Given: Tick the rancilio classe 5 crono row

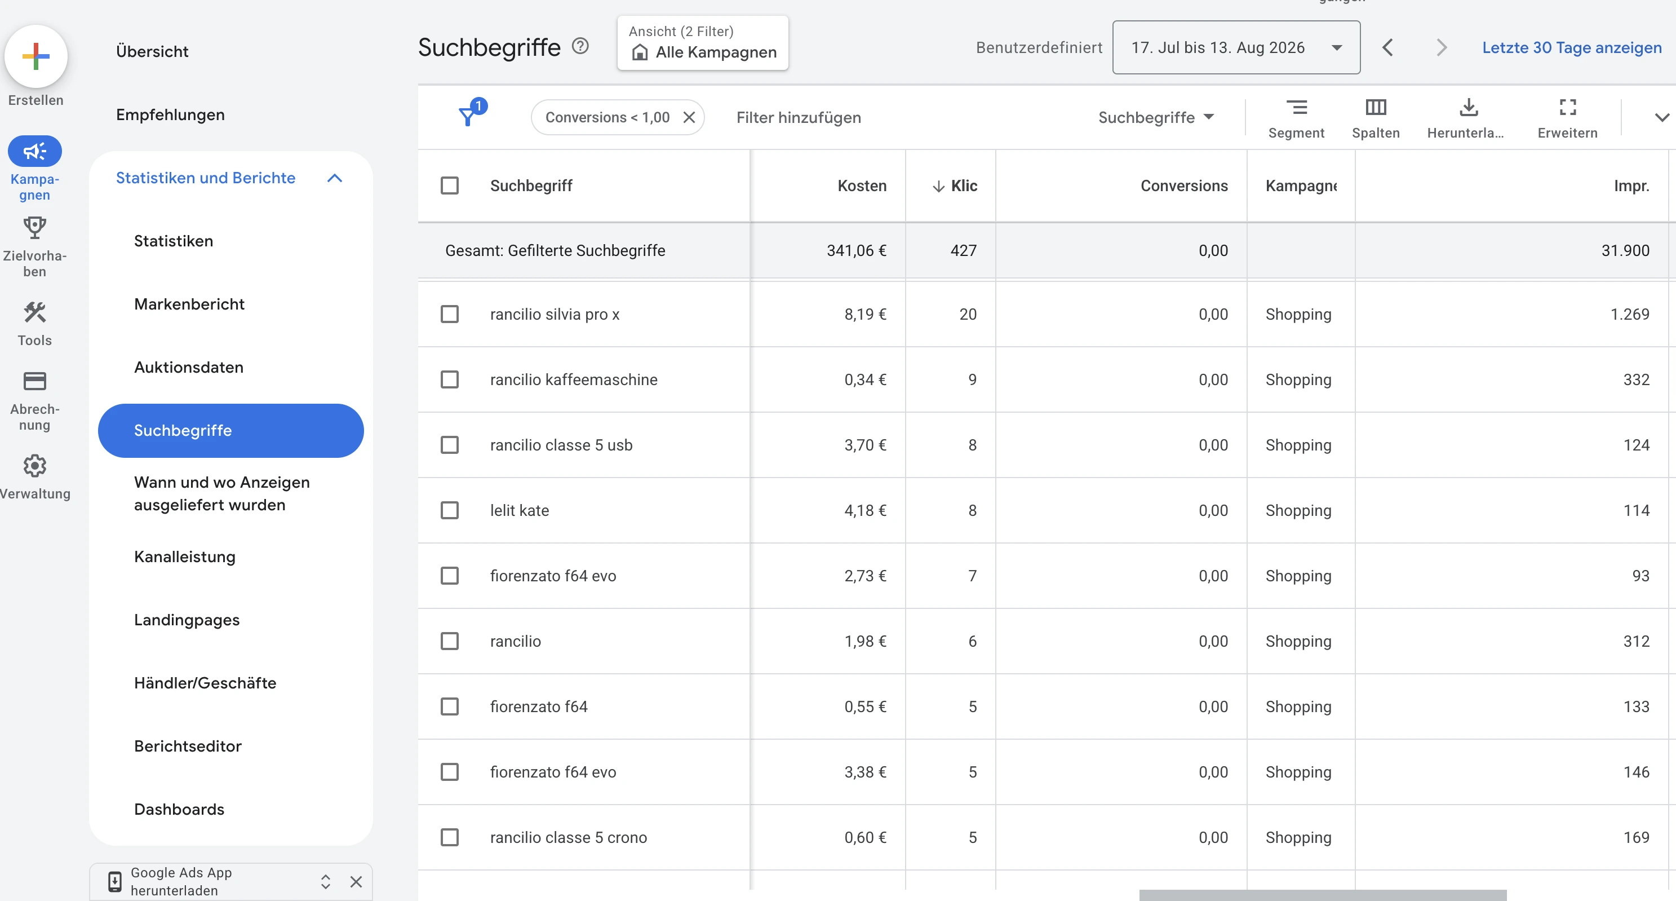Looking at the screenshot, I should pyautogui.click(x=450, y=838).
